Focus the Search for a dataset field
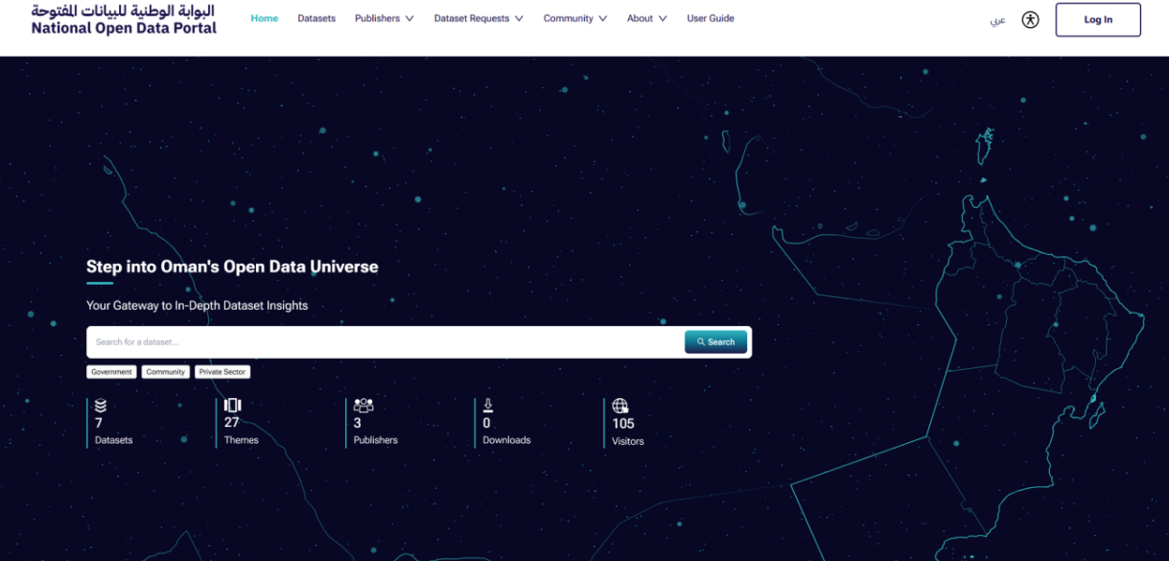Image resolution: width=1169 pixels, height=561 pixels. pyautogui.click(x=384, y=342)
